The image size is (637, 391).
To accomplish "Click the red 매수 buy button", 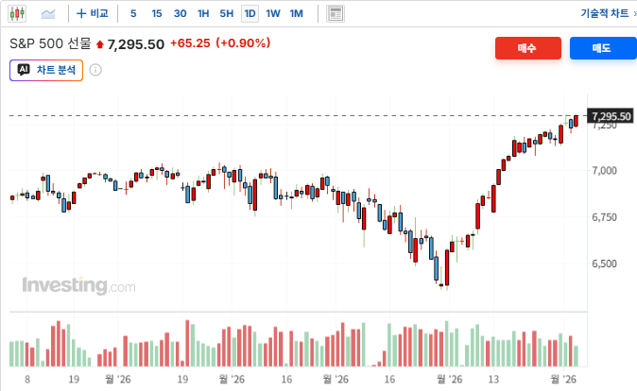I will (528, 48).
